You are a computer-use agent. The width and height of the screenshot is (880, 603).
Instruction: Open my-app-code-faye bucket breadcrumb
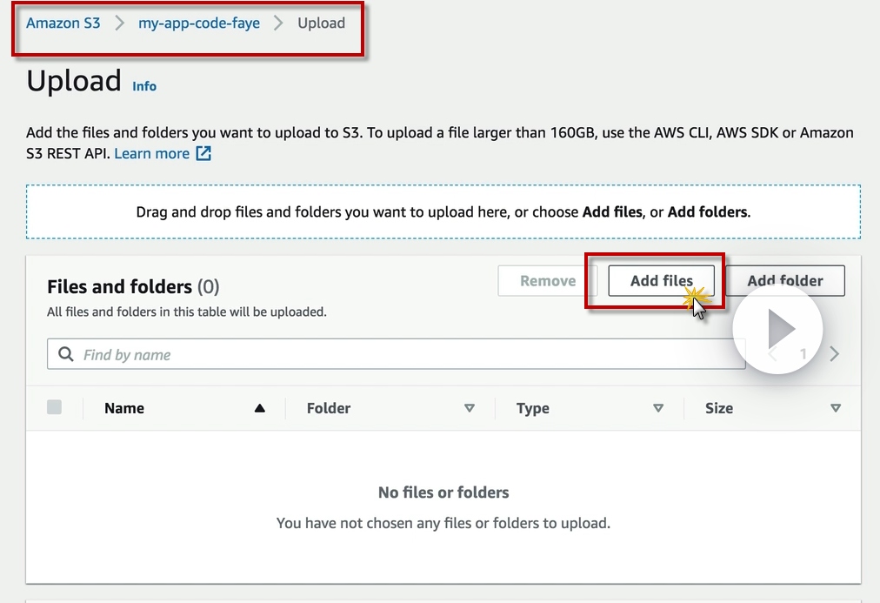199,23
